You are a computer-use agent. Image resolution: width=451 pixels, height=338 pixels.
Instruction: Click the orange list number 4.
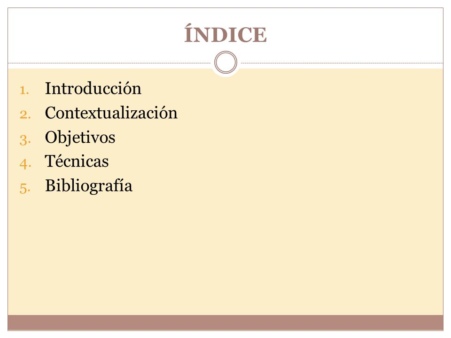coord(25,164)
